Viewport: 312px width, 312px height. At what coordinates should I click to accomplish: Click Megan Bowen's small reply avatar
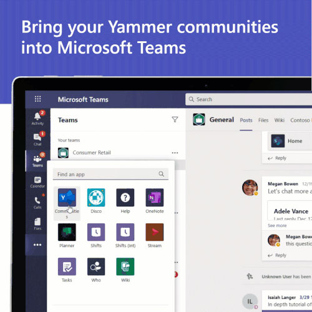click(x=274, y=240)
